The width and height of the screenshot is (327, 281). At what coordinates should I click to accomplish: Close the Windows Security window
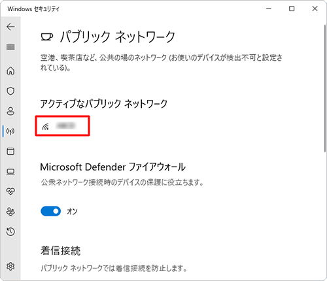pyautogui.click(x=315, y=8)
